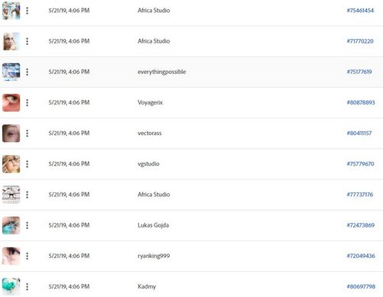Viewport: 383px width, 297px height.
Task: Open three-dot menu for the vectorass row
Action: click(x=28, y=134)
